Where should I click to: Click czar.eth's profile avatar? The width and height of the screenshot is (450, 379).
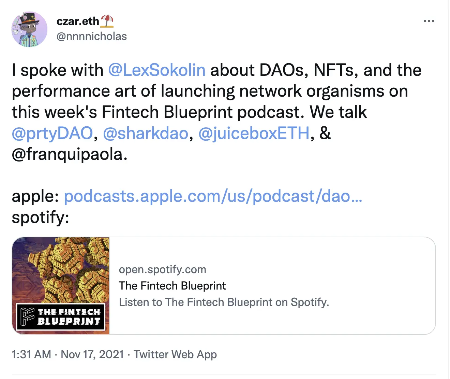pos(30,29)
